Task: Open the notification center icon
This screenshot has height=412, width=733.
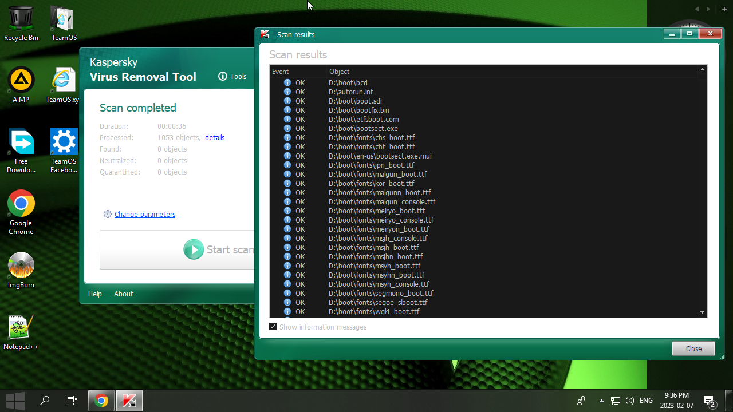Action: click(x=709, y=401)
